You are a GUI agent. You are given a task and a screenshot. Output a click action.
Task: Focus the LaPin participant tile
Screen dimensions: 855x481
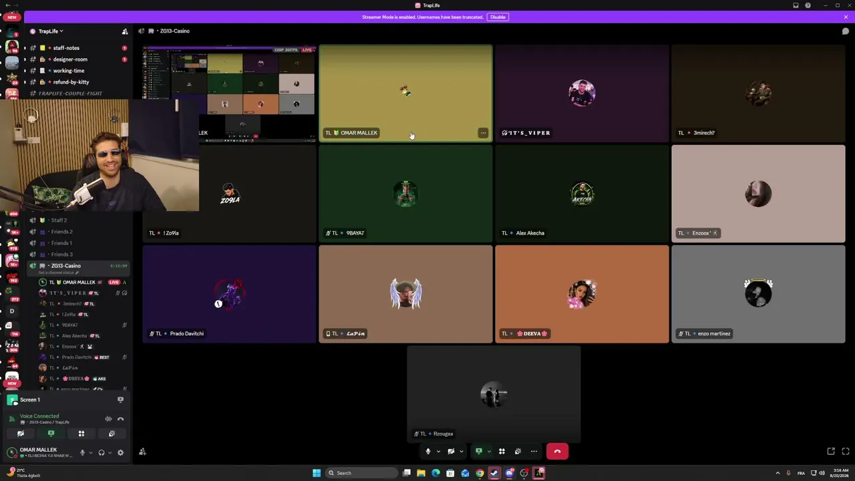(405, 294)
